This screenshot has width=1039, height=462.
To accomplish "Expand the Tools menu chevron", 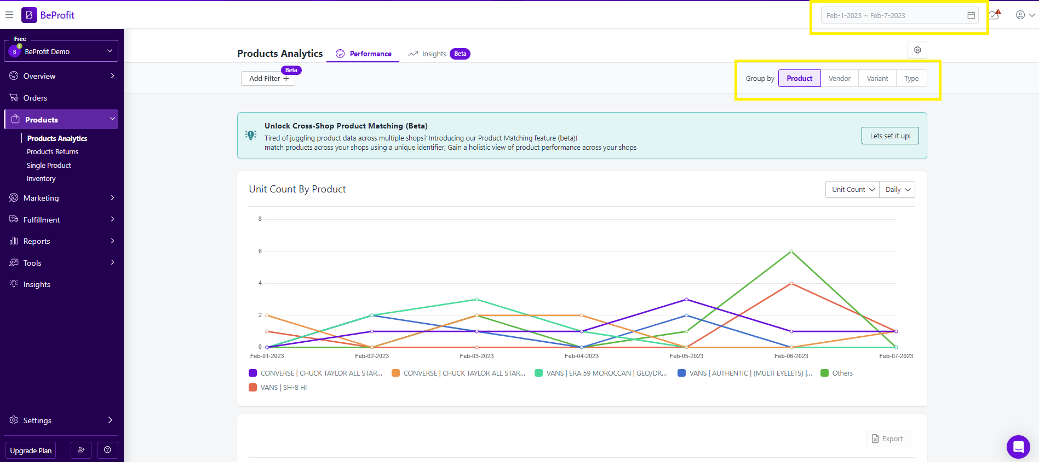I will coord(112,262).
